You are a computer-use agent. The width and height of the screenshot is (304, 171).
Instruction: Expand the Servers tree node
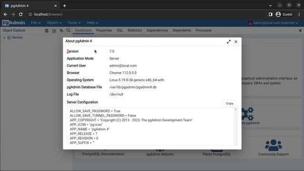[x=4, y=38]
